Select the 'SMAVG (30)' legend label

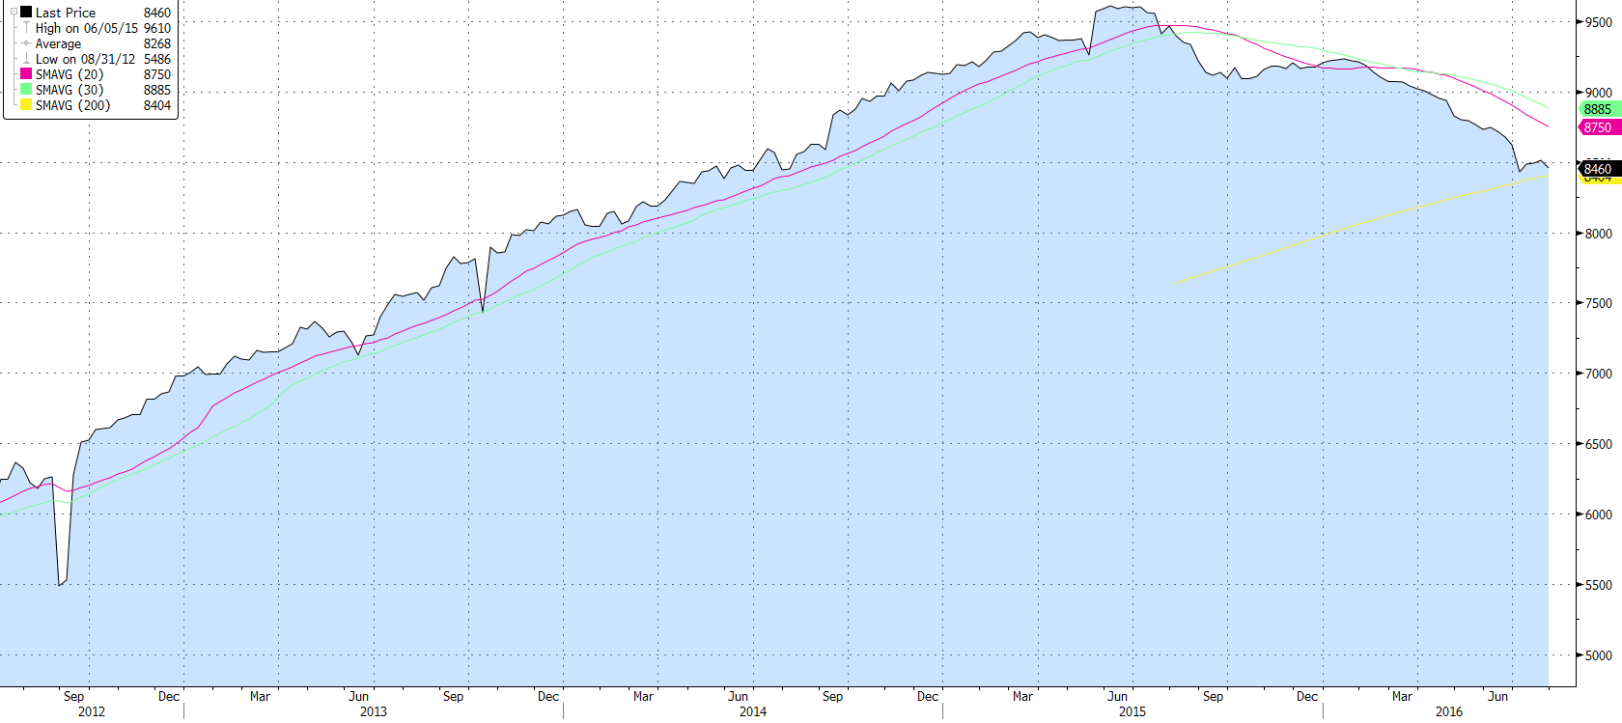coord(70,90)
